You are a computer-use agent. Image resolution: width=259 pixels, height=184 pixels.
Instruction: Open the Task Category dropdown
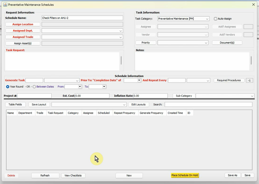[x=207, y=19]
